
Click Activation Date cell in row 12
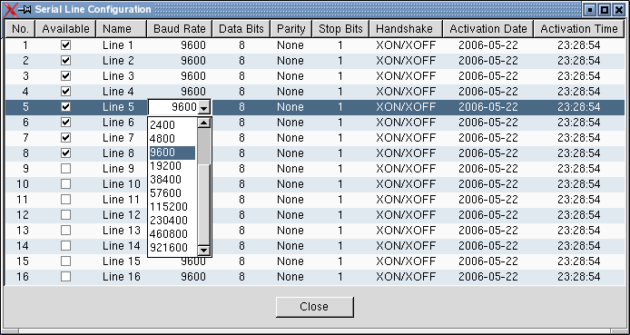click(488, 215)
